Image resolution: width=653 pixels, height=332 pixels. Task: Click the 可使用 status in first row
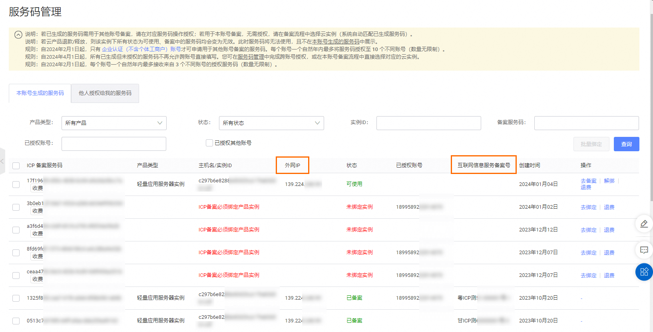point(354,184)
